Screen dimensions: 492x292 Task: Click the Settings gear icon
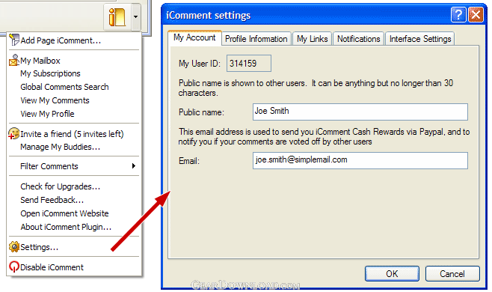[x=14, y=247]
